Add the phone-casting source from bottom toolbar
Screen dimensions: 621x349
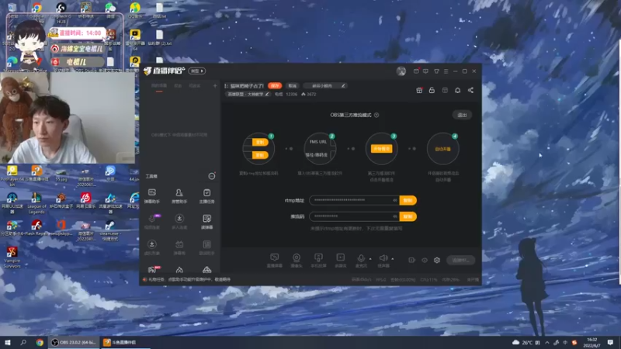[x=318, y=261]
